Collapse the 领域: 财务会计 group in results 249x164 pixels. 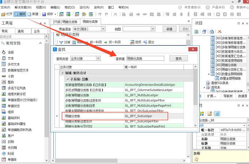[x=62, y=73]
